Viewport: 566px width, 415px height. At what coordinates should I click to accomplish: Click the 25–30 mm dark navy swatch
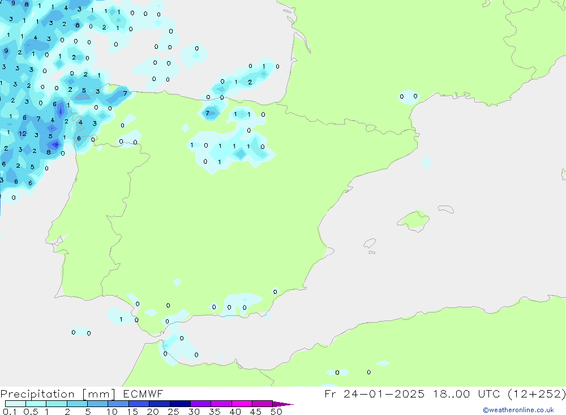pyautogui.click(x=180, y=404)
